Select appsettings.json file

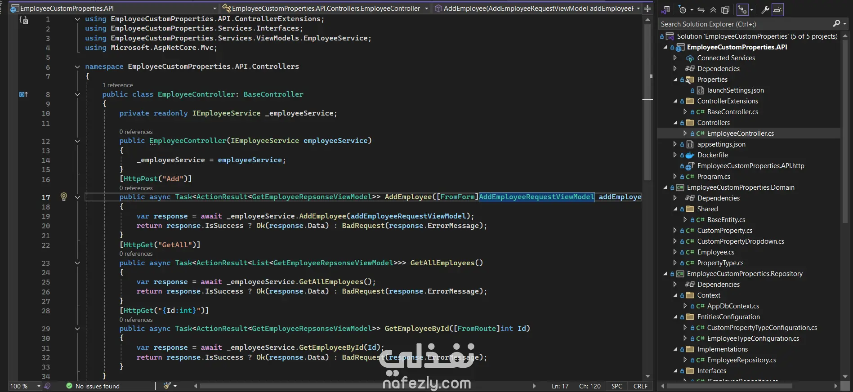pos(721,144)
